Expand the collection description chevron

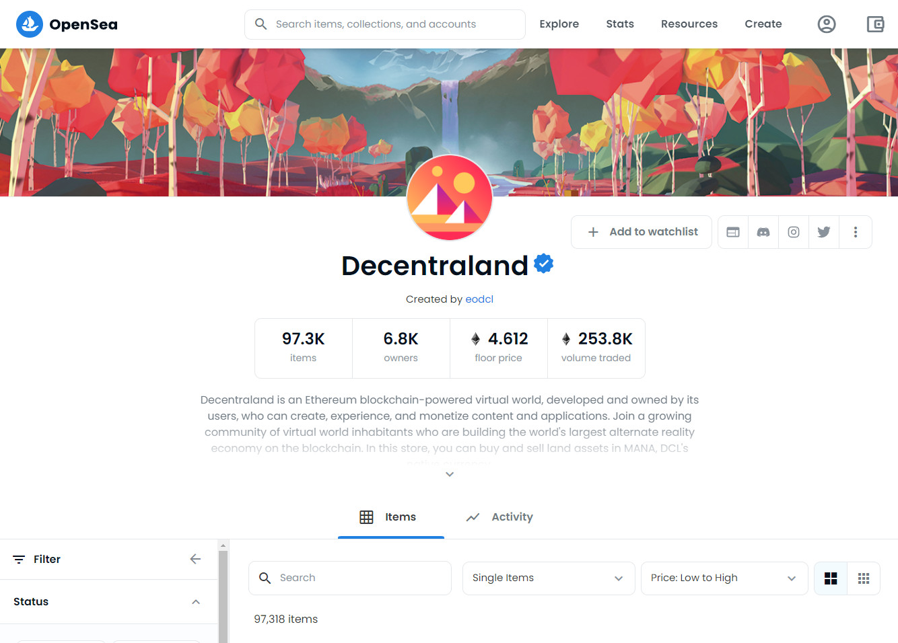[450, 474]
